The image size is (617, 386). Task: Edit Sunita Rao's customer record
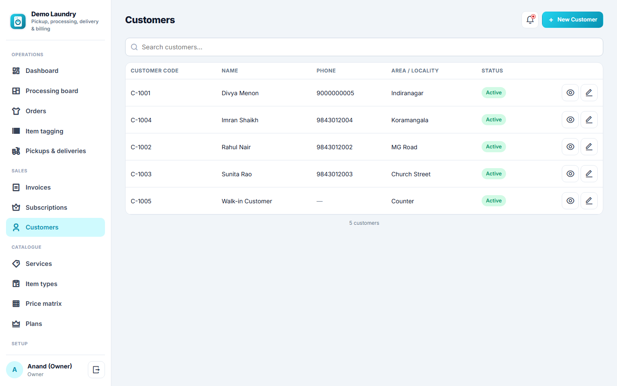pos(589,174)
